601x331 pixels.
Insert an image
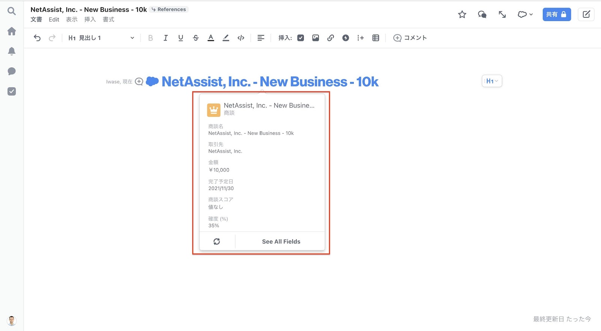click(316, 38)
